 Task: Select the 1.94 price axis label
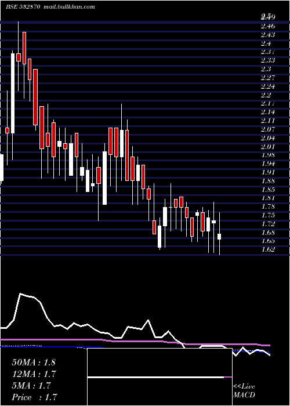268,164
